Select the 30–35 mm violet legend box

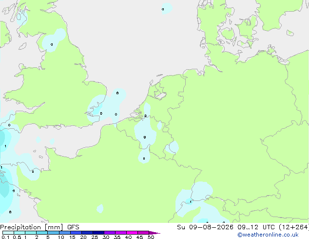point(110,233)
